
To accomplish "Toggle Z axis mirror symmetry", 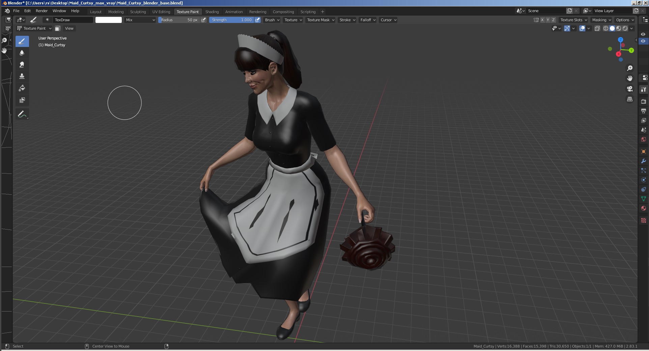I will (553, 20).
